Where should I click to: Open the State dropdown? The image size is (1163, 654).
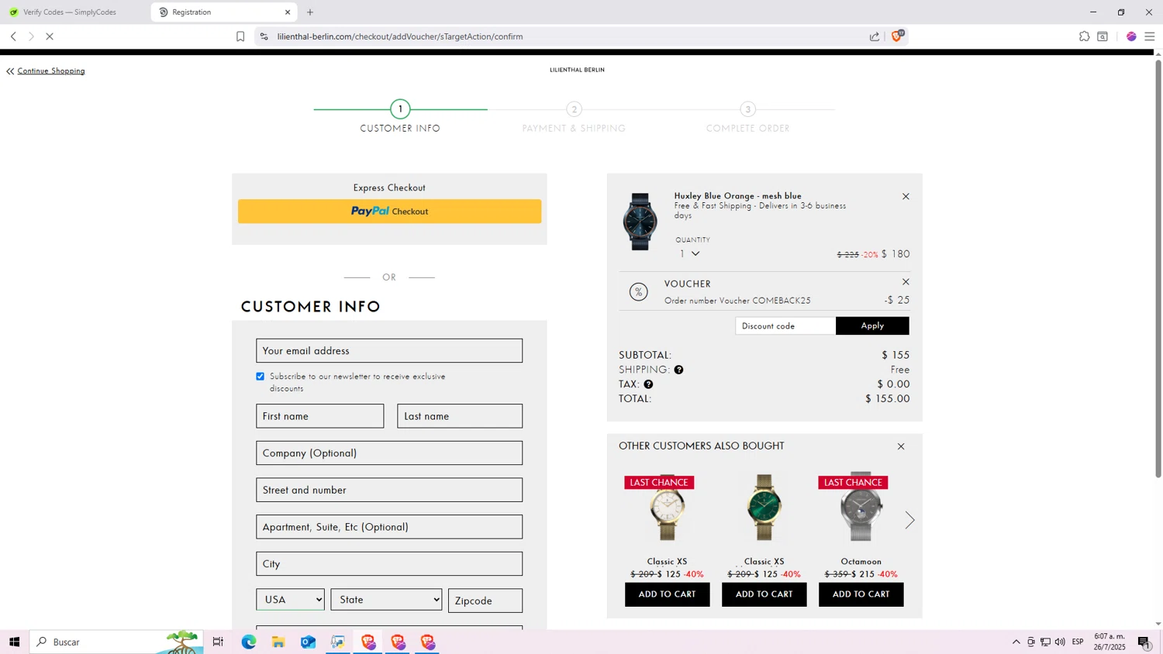386,600
